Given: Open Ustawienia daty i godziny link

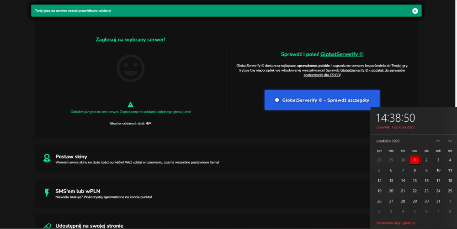Looking at the screenshot, I should click(x=395, y=223).
